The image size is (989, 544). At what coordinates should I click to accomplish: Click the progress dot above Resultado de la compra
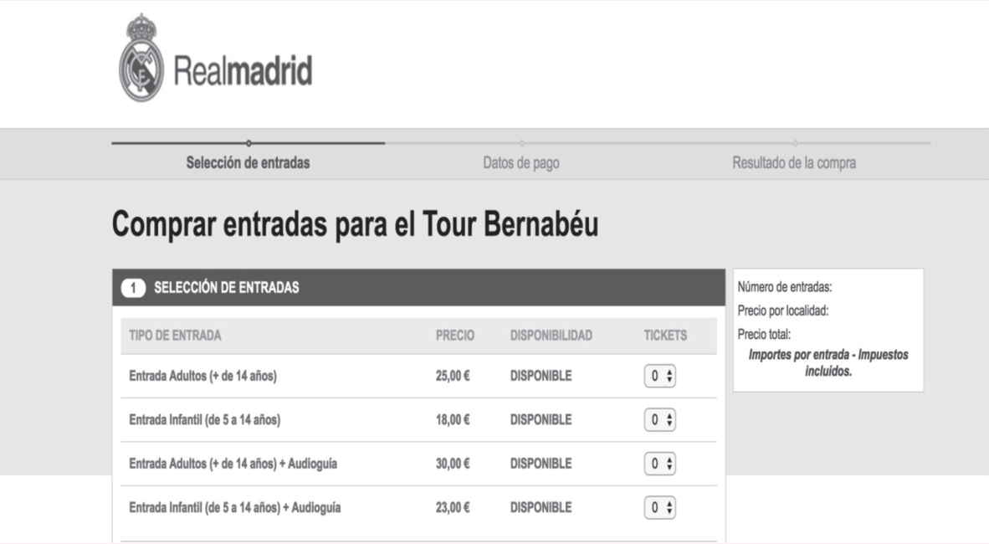[794, 143]
